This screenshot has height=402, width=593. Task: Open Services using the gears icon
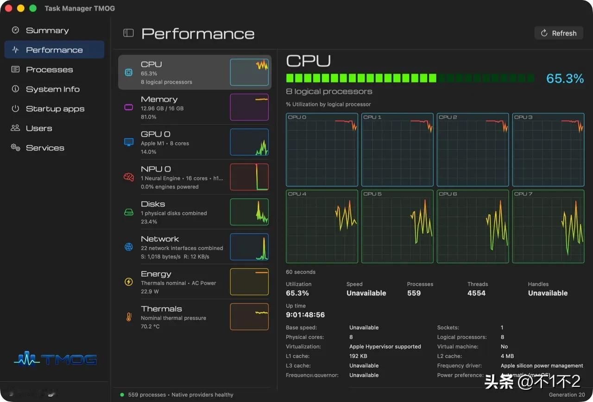[x=15, y=148]
